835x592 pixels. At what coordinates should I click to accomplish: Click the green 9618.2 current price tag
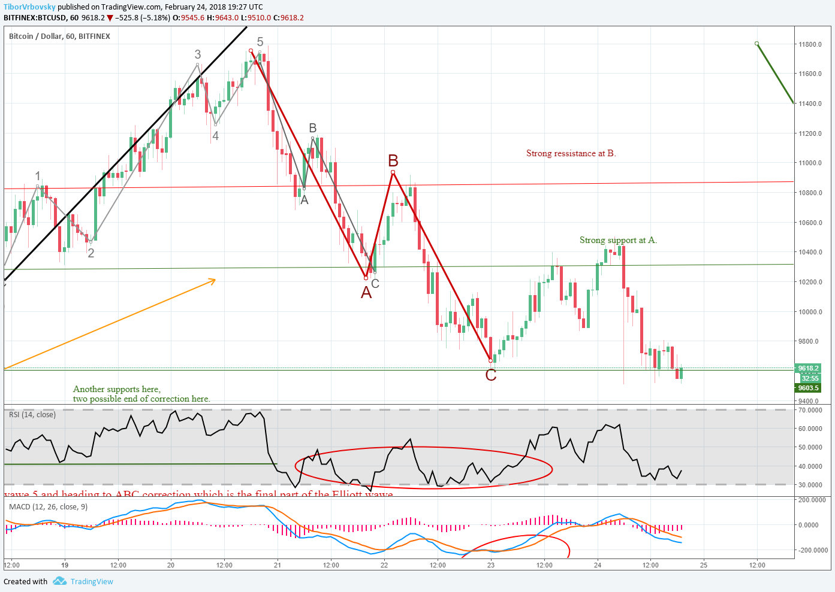[x=807, y=368]
